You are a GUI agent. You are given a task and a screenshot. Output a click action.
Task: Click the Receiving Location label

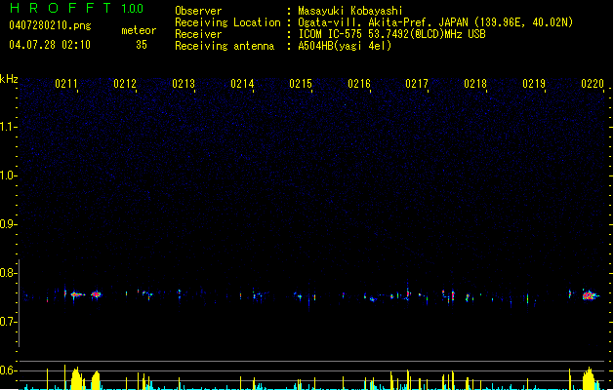[227, 22]
